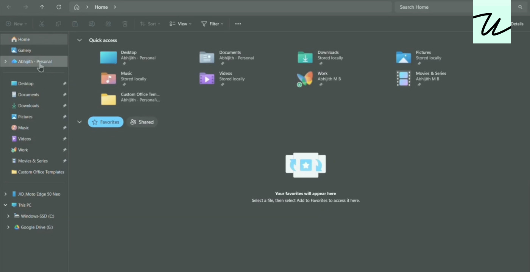The height and width of the screenshot is (272, 530).
Task: Open the Sort dropdown
Action: [150, 24]
